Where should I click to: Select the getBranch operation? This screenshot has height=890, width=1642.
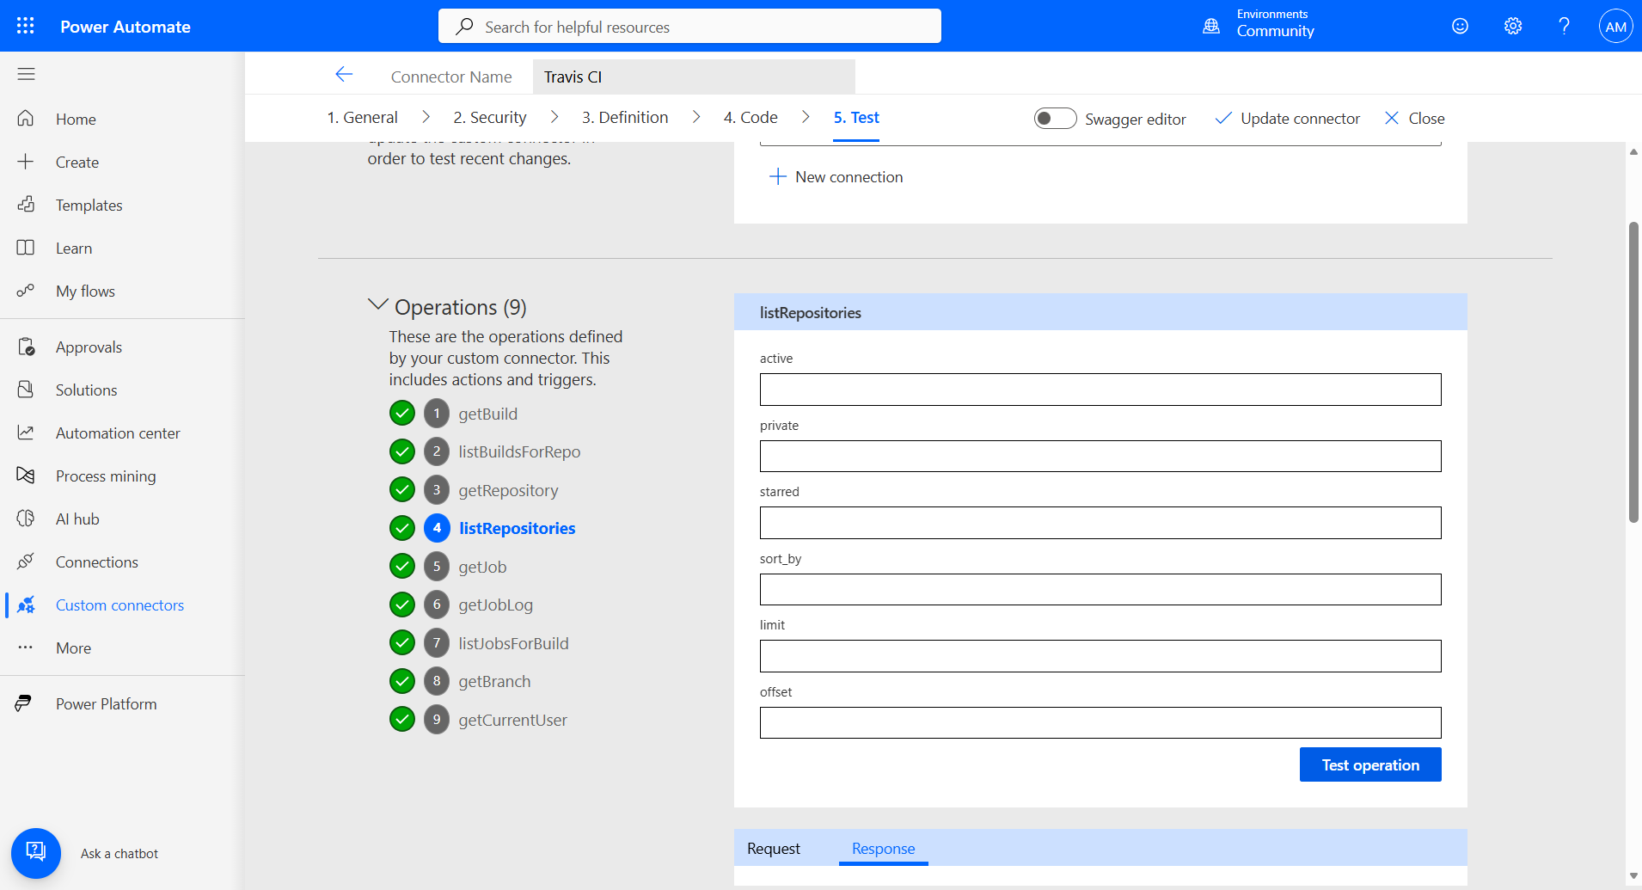494,681
